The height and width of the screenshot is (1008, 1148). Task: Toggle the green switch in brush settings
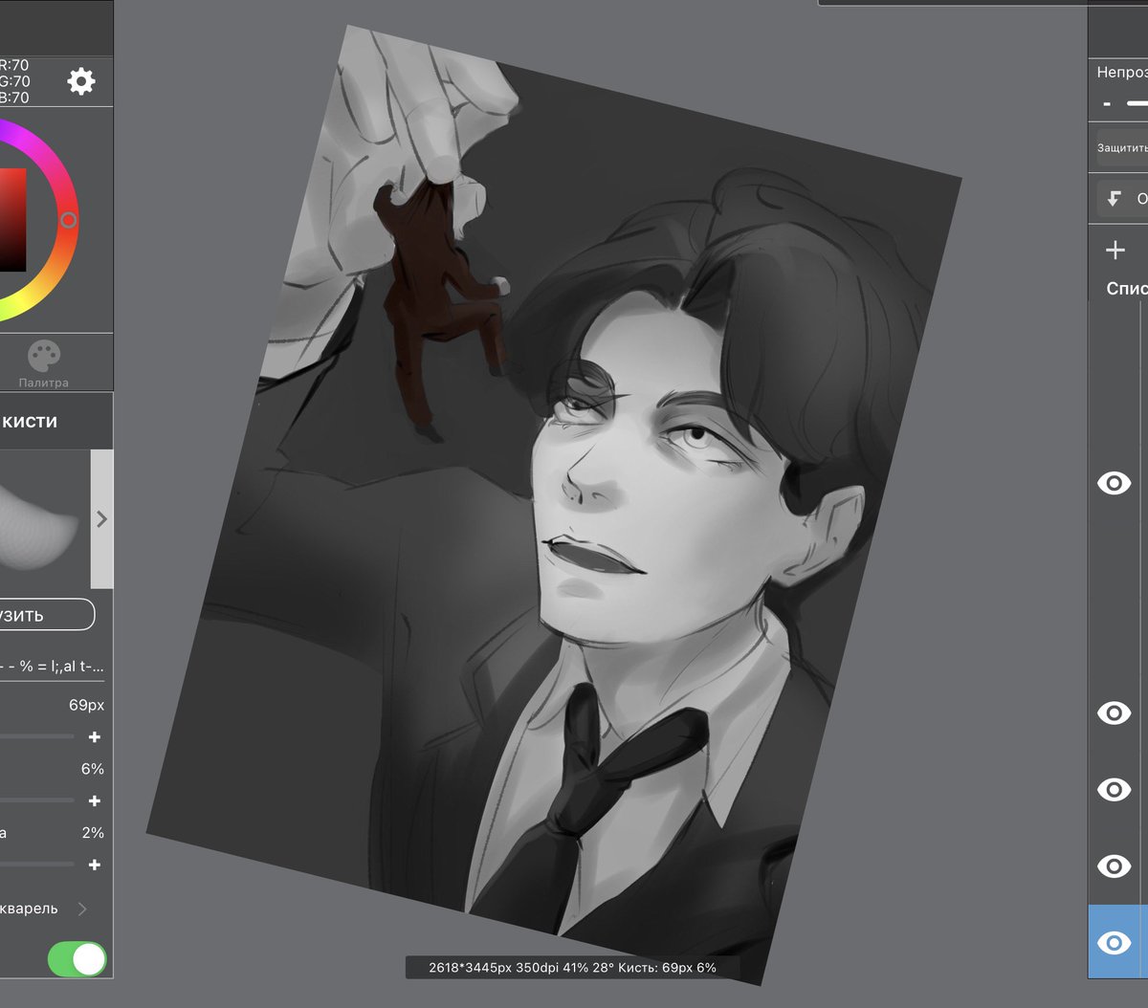click(x=77, y=959)
